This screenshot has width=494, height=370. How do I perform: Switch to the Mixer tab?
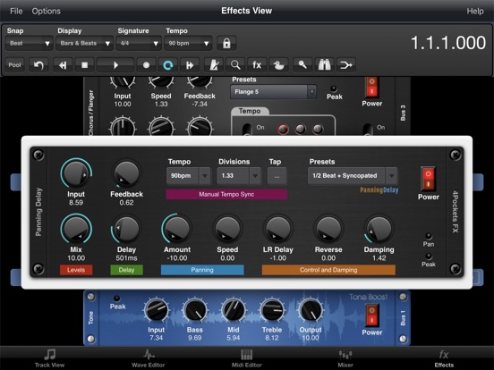345,358
